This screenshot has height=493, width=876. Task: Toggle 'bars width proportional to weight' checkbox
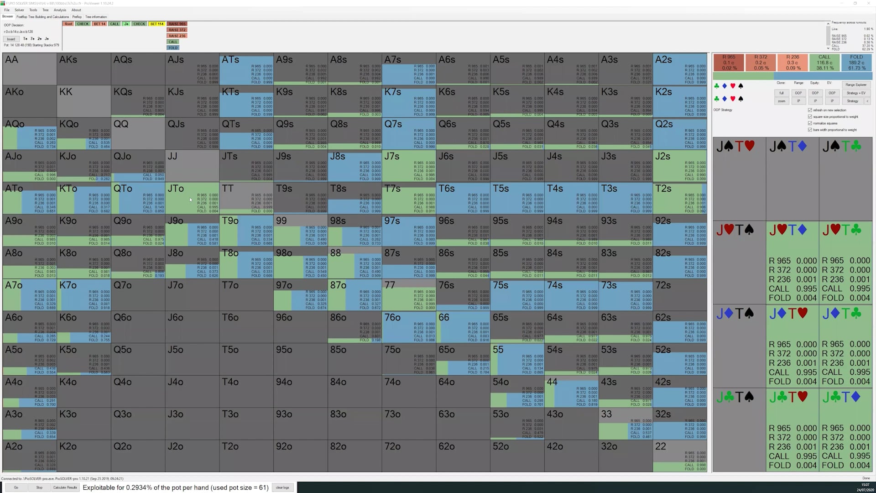point(810,130)
